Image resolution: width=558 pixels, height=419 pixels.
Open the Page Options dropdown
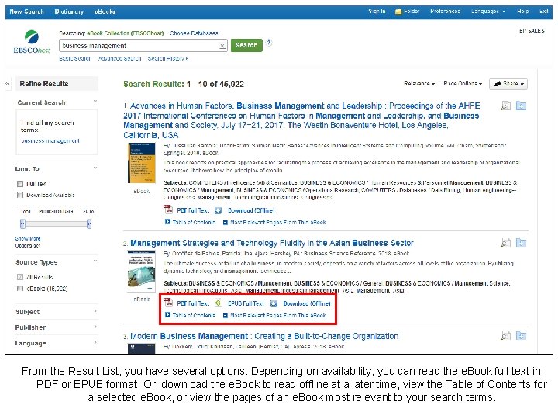[x=463, y=84]
